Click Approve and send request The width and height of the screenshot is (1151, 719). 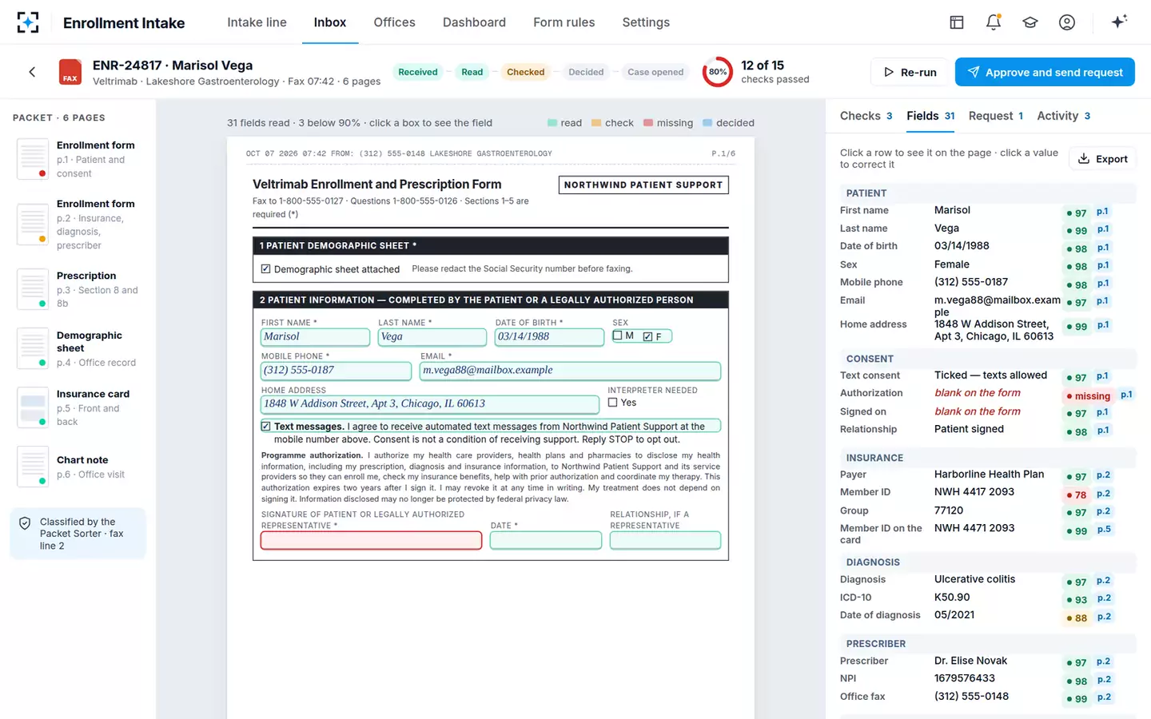coord(1045,72)
